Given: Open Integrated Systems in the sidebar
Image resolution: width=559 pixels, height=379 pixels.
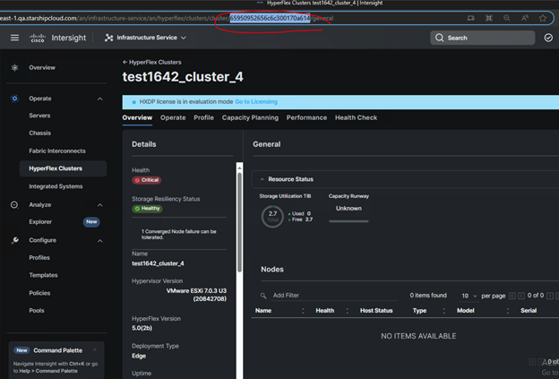Looking at the screenshot, I should (56, 186).
